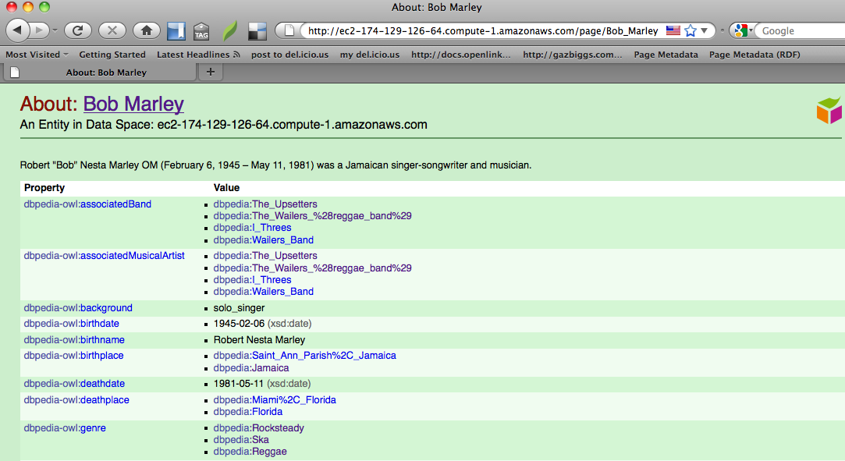The height and width of the screenshot is (461, 845).
Task: Reload the current page
Action: click(78, 30)
